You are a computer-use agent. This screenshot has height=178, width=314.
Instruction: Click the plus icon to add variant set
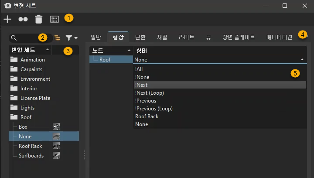[x=7, y=19]
